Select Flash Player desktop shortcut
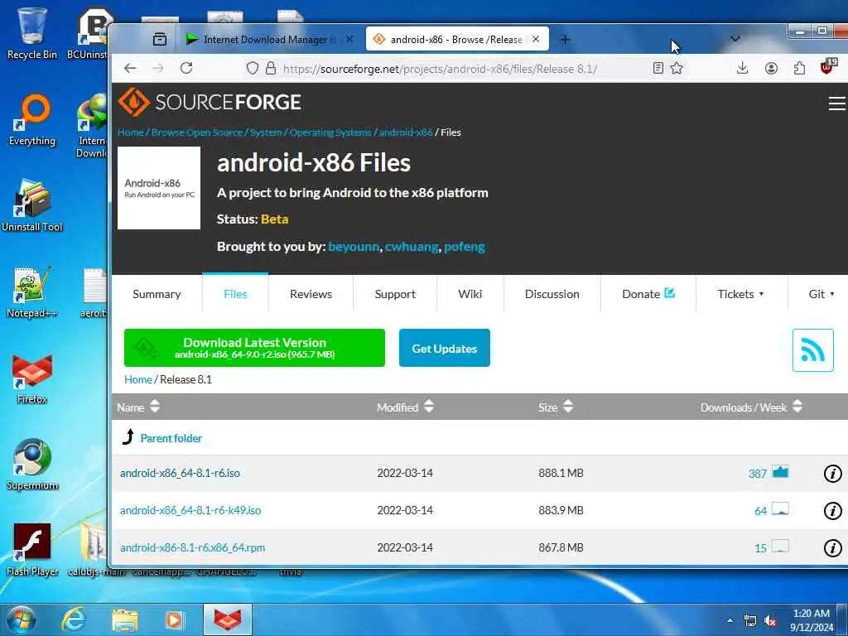The height and width of the screenshot is (636, 848). tap(32, 550)
